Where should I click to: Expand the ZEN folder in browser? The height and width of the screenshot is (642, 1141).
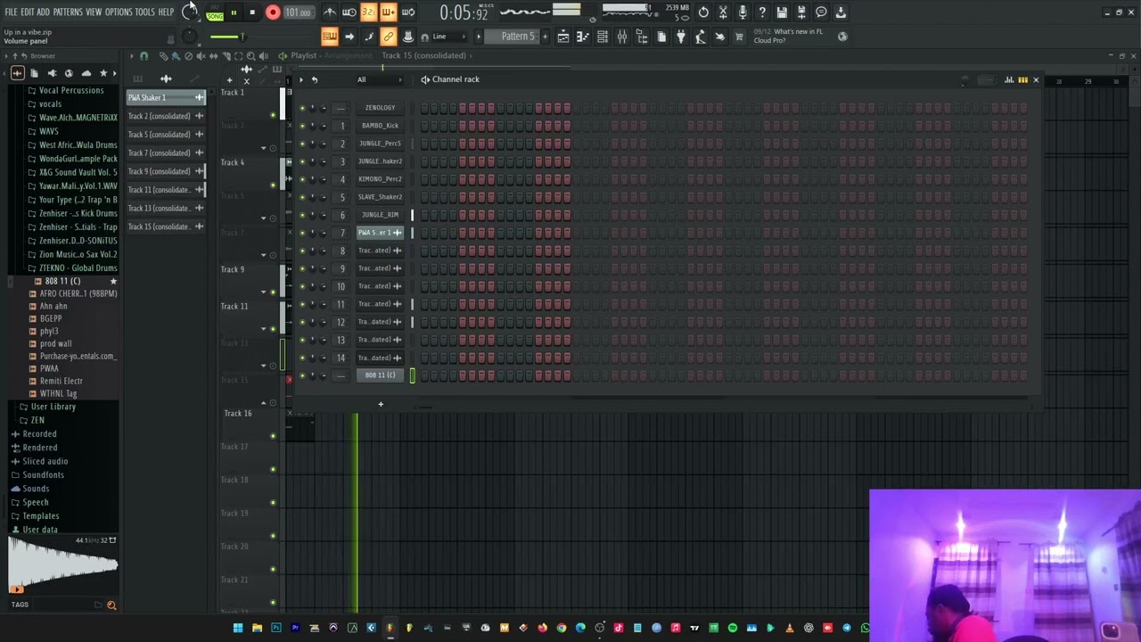[x=37, y=420]
